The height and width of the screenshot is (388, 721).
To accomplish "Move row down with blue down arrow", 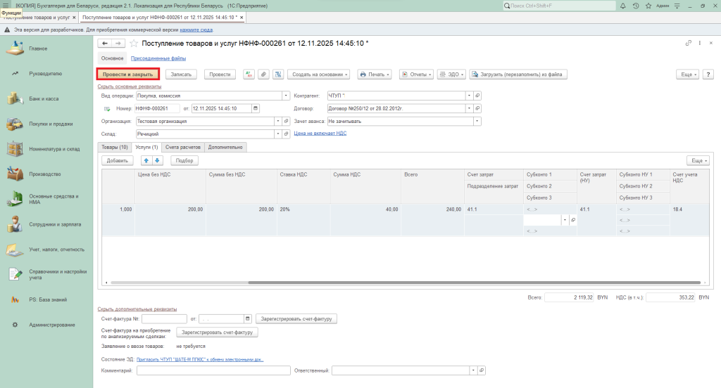I will click(x=158, y=160).
